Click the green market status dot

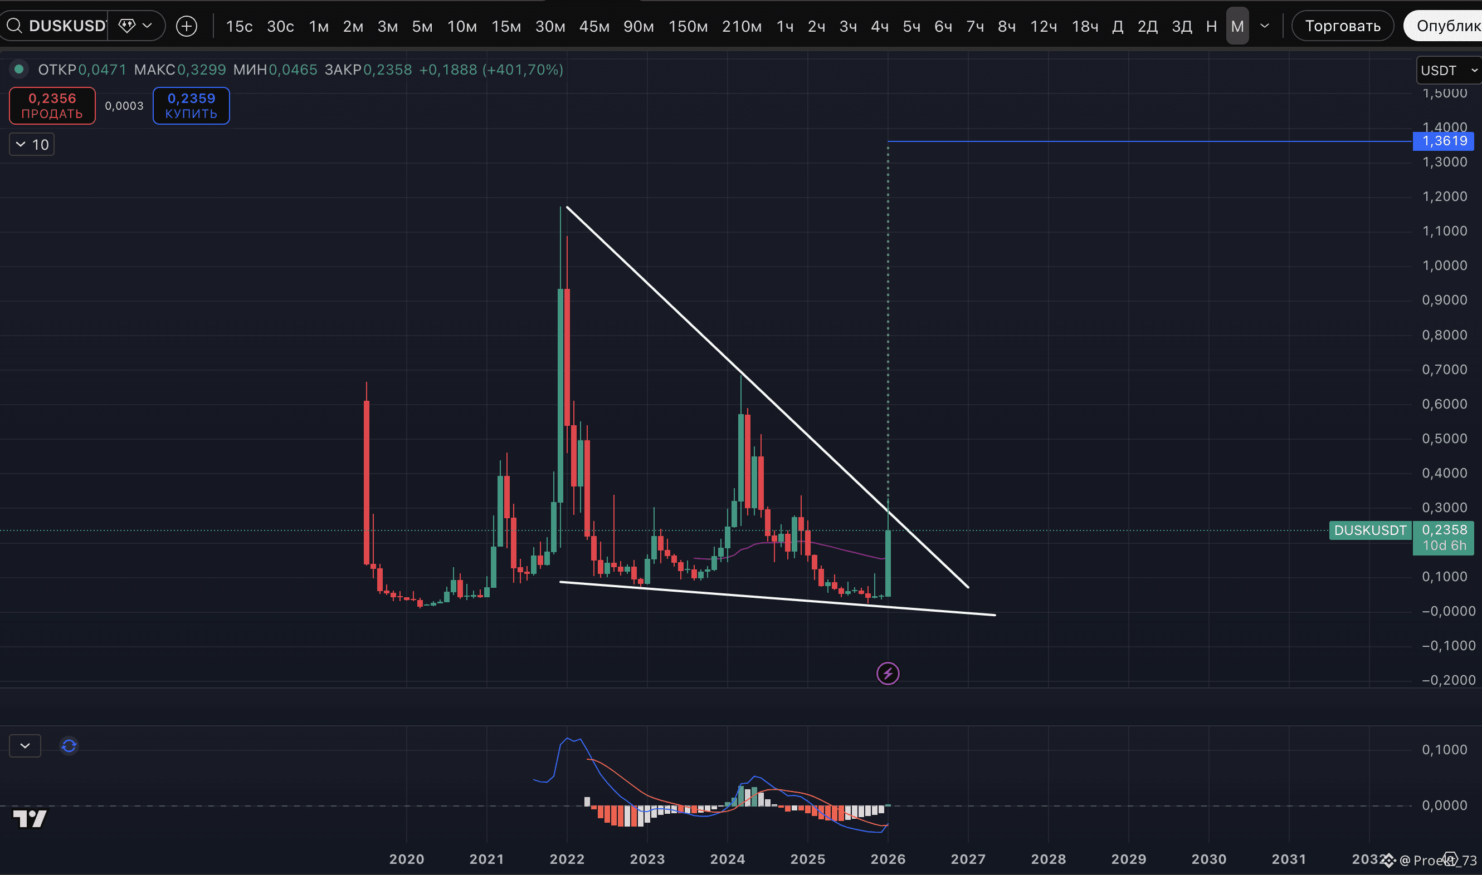coord(19,70)
